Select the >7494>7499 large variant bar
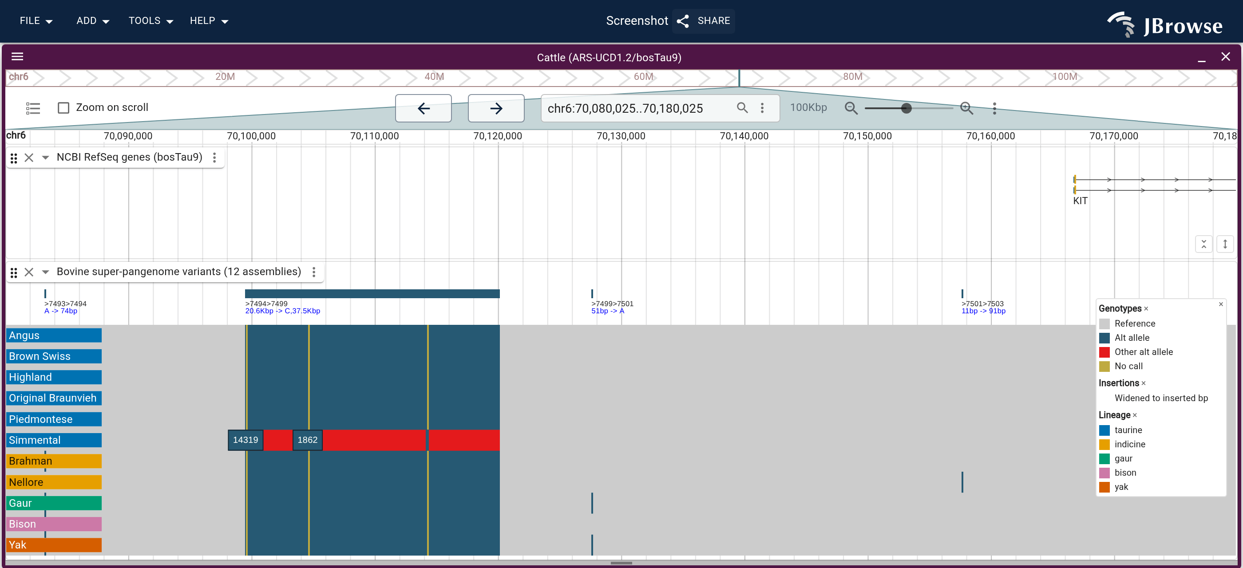The width and height of the screenshot is (1243, 568). tap(372, 294)
